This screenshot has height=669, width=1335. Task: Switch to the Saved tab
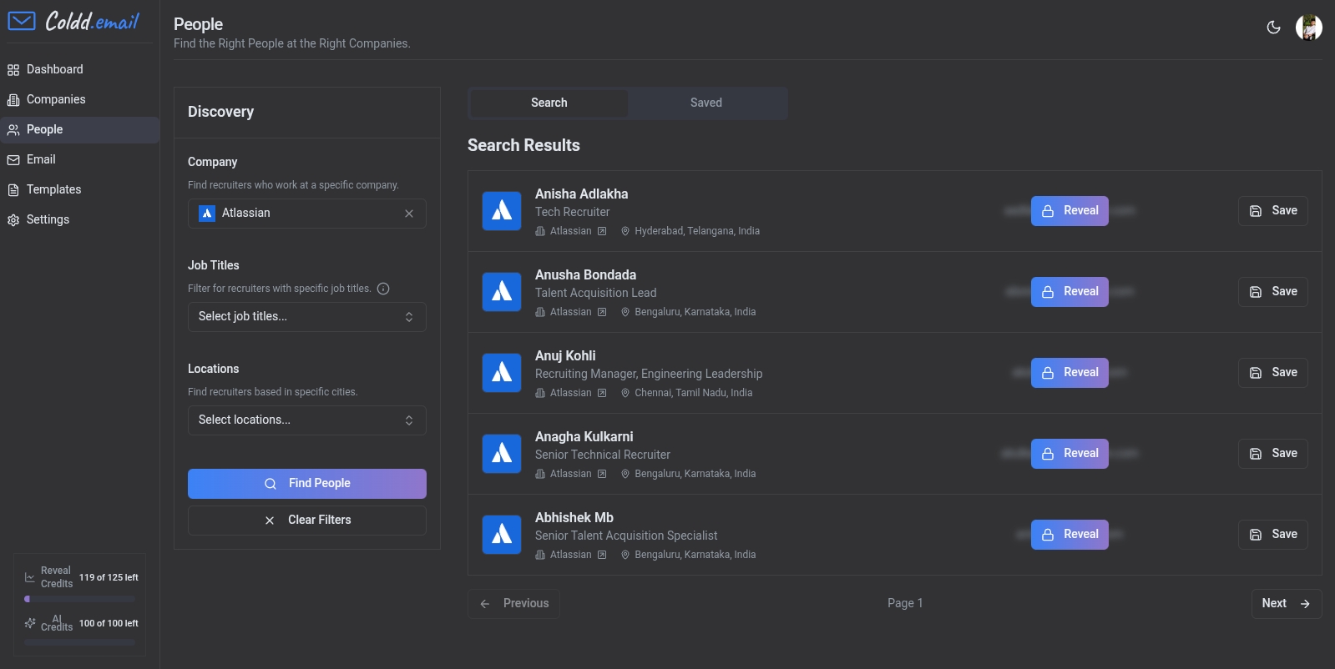pos(705,103)
